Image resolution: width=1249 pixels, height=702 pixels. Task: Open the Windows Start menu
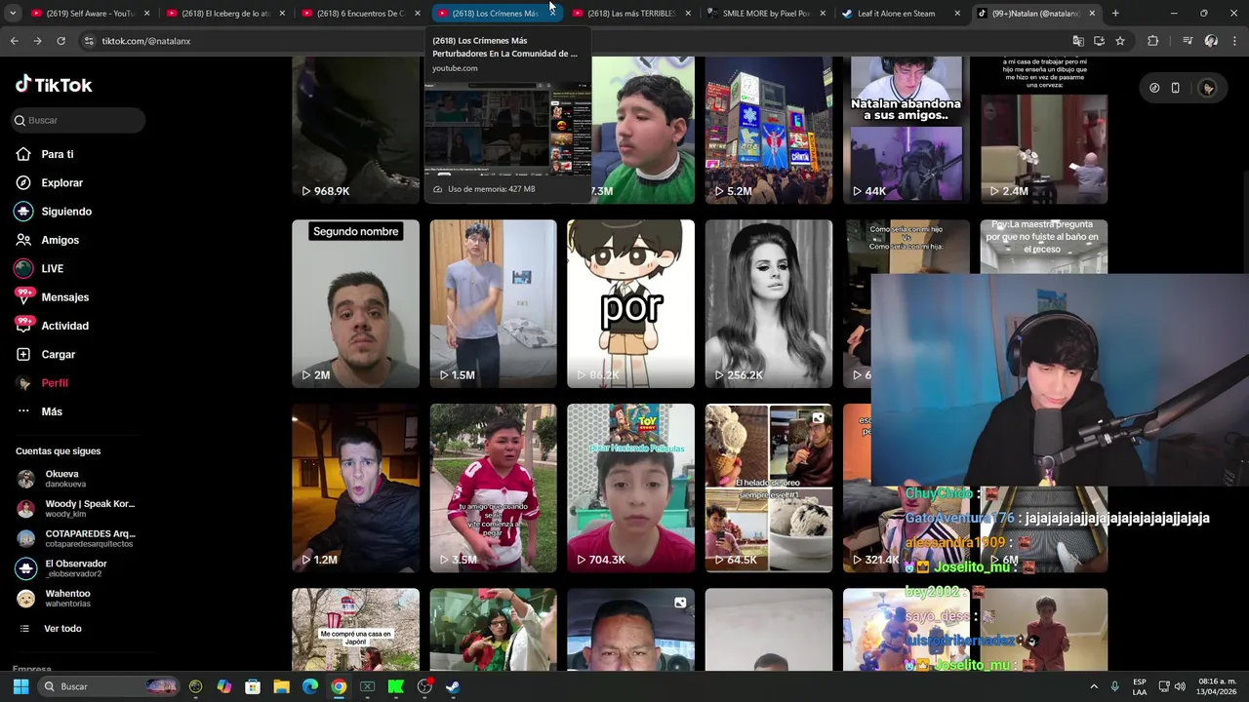click(x=20, y=686)
